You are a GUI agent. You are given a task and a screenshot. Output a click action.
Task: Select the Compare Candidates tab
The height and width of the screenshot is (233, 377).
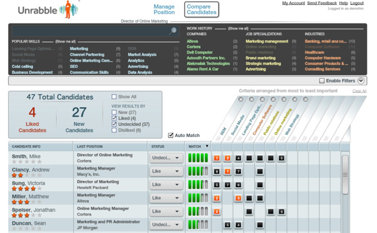[x=201, y=9]
